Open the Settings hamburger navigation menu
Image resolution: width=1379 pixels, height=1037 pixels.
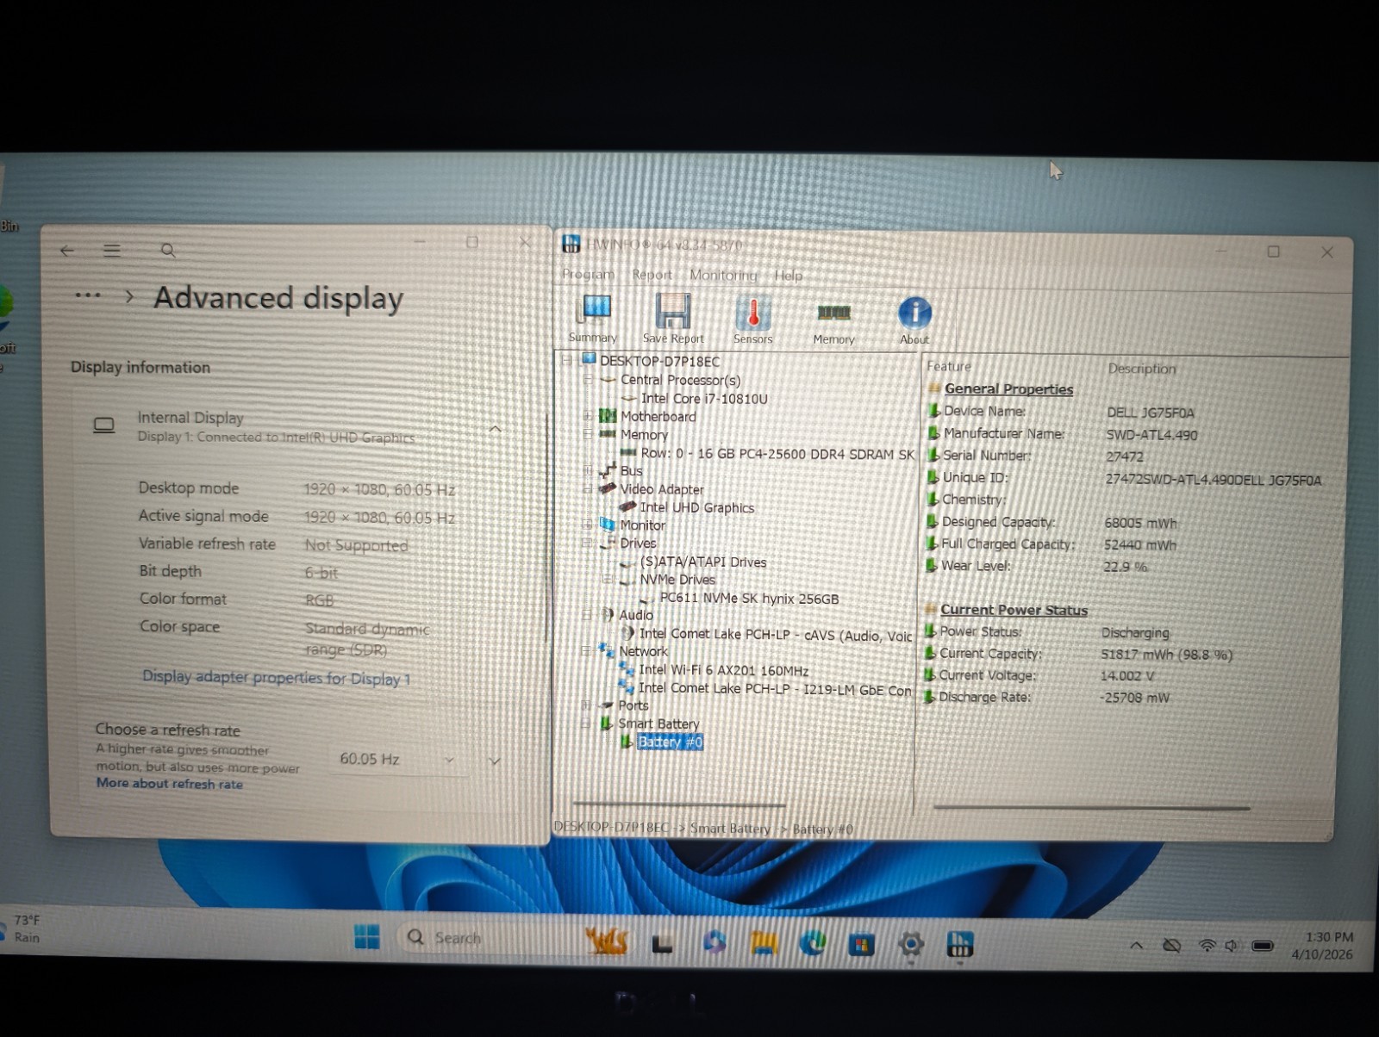click(112, 251)
